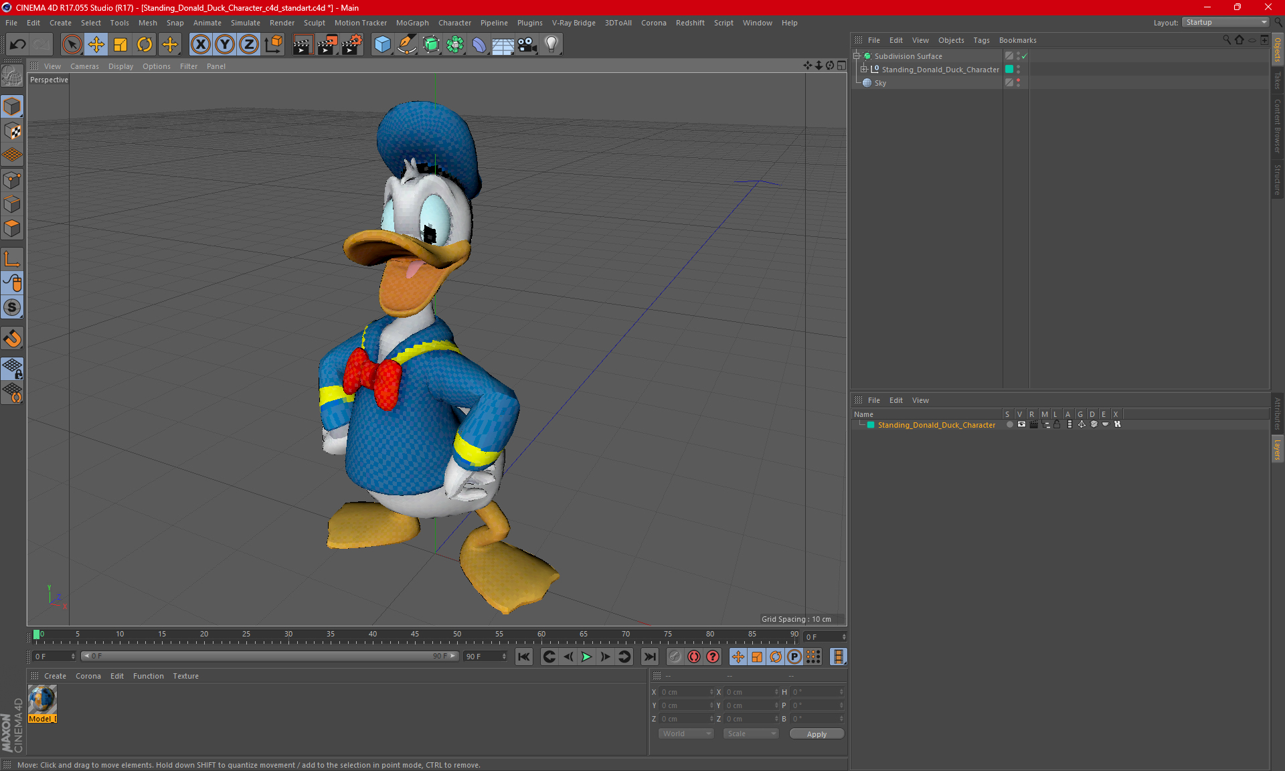Click the Apply button
Screen dimensions: 1285x771
pos(817,734)
